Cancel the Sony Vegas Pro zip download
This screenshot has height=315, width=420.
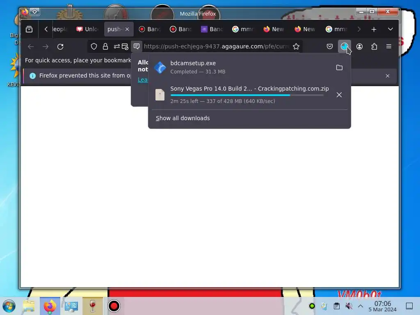339,95
